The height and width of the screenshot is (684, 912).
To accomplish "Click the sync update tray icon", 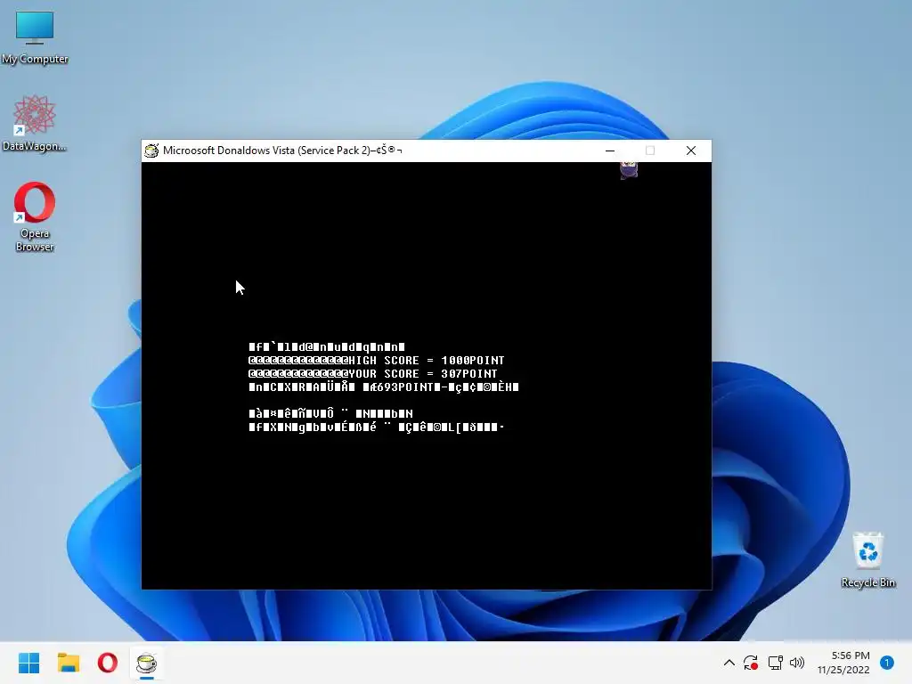I will pyautogui.click(x=750, y=663).
